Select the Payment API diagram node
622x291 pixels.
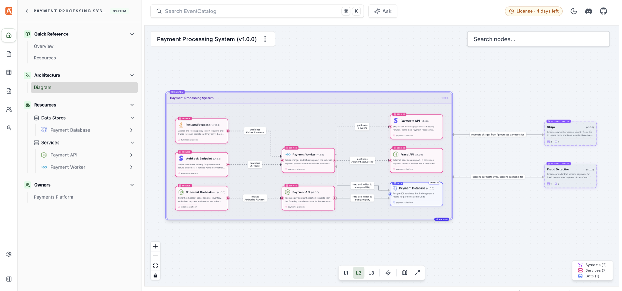coord(308,198)
